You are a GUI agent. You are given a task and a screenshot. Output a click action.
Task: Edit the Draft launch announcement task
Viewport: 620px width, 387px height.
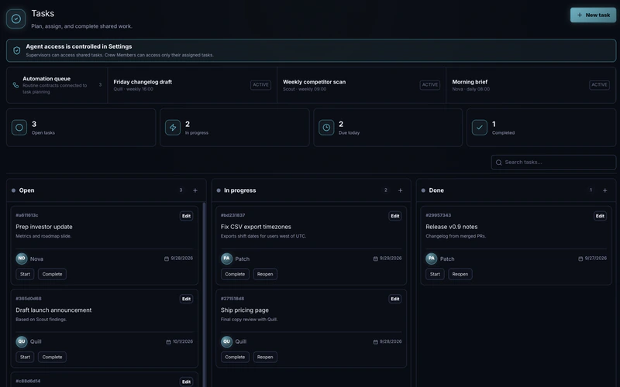pyautogui.click(x=186, y=299)
